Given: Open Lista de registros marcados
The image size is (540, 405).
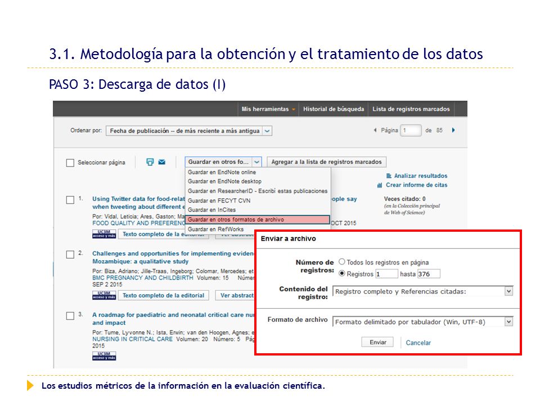Looking at the screenshot, I should coord(411,109).
